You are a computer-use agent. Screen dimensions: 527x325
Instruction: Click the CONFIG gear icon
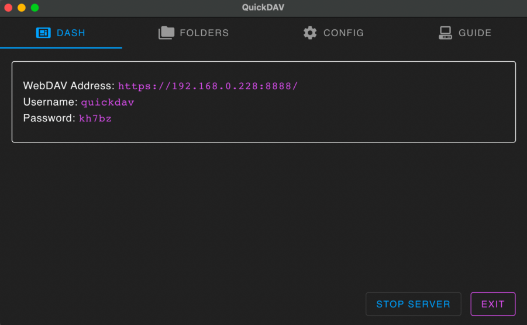point(310,33)
